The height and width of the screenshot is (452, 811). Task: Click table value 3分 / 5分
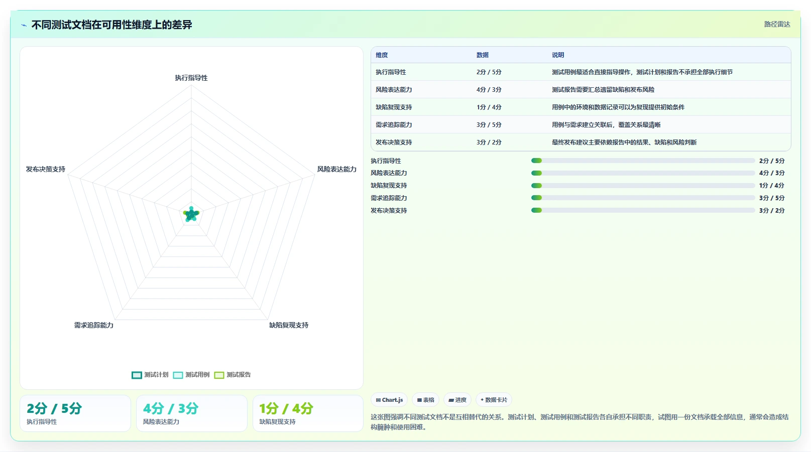(x=489, y=125)
